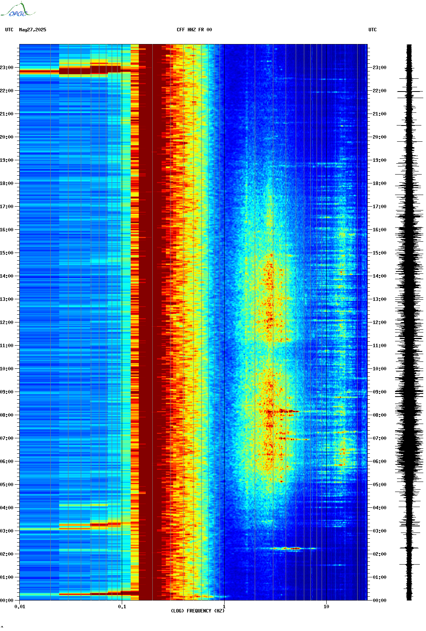The height and width of the screenshot is (631, 426).
Task: Select the (LOG) FREQUENCY (HZ) axis title
Action: (x=198, y=611)
